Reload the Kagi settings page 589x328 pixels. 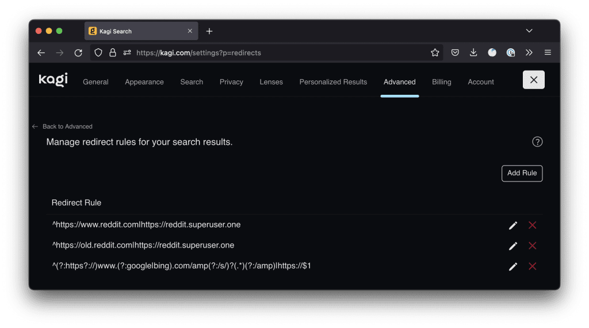(78, 53)
